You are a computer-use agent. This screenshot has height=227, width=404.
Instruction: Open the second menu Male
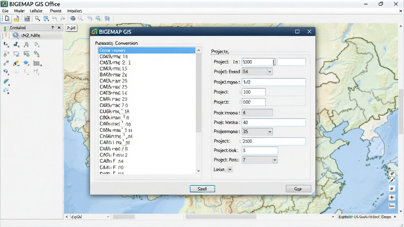pos(19,11)
